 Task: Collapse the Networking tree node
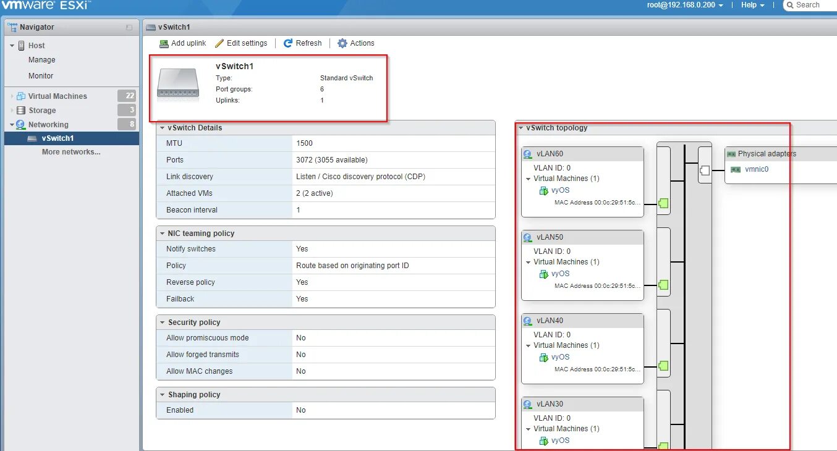pos(12,125)
